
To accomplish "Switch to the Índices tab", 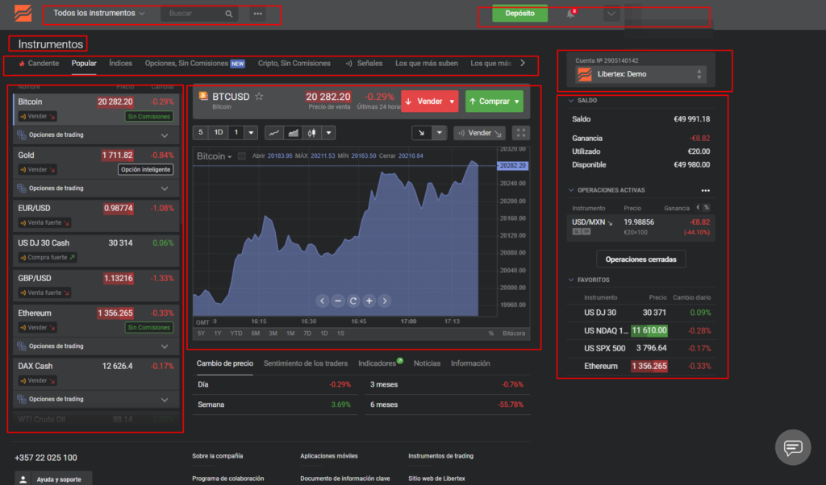I will [x=121, y=63].
